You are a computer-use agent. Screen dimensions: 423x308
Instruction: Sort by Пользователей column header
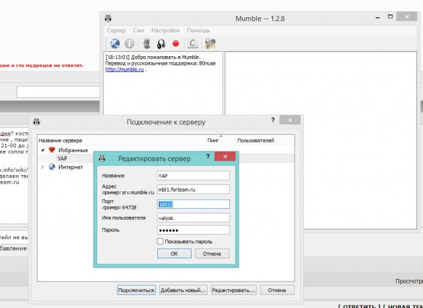click(265, 140)
